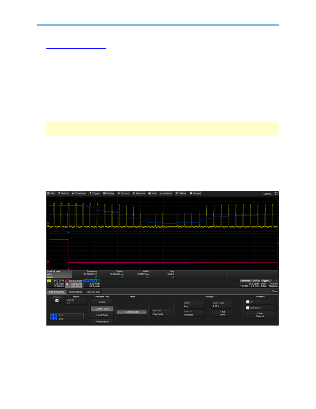Image resolution: width=316 pixels, height=409 pixels.
Task: Open the Math menu
Action: coord(152,193)
